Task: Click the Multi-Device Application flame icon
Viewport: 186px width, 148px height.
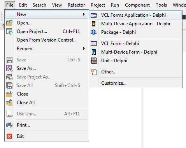Action: (x=94, y=24)
